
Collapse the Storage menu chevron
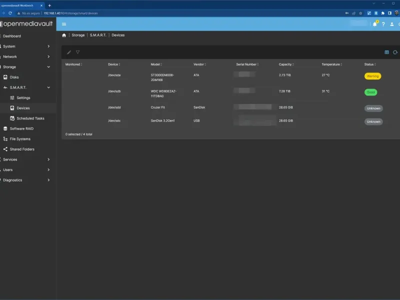(x=48, y=67)
